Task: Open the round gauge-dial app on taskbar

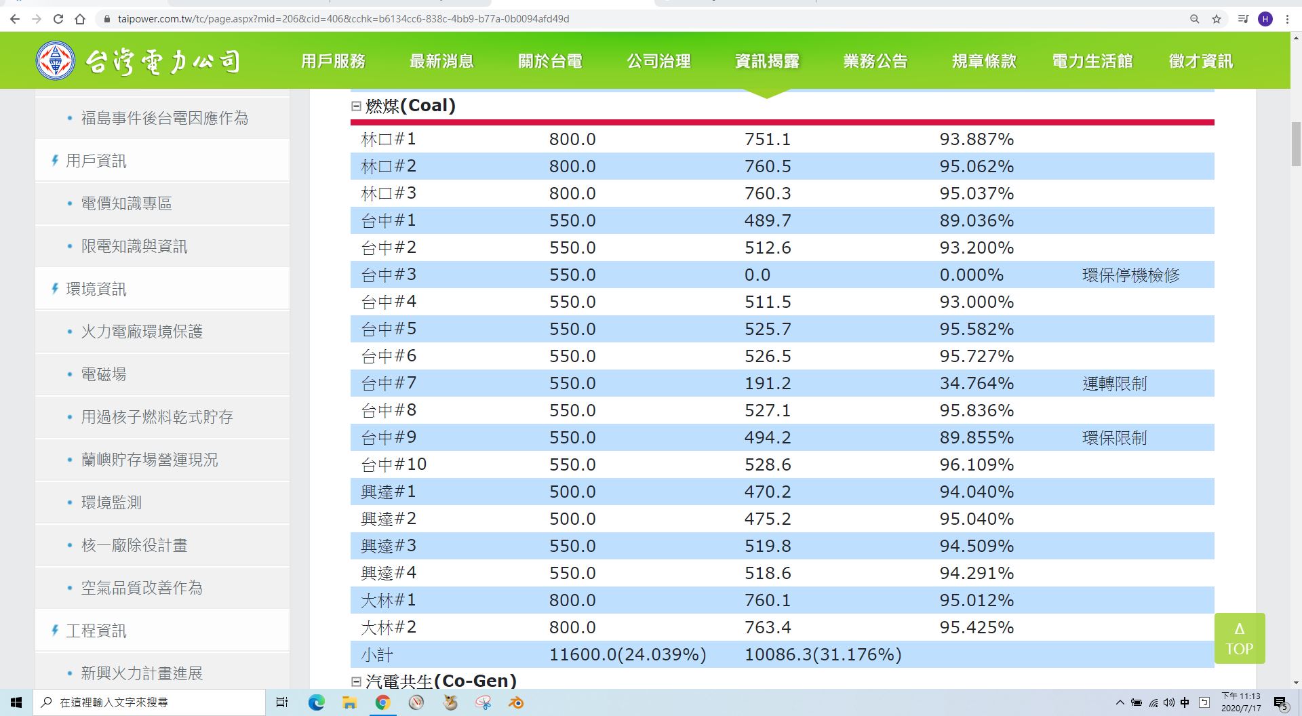Action: [x=416, y=702]
